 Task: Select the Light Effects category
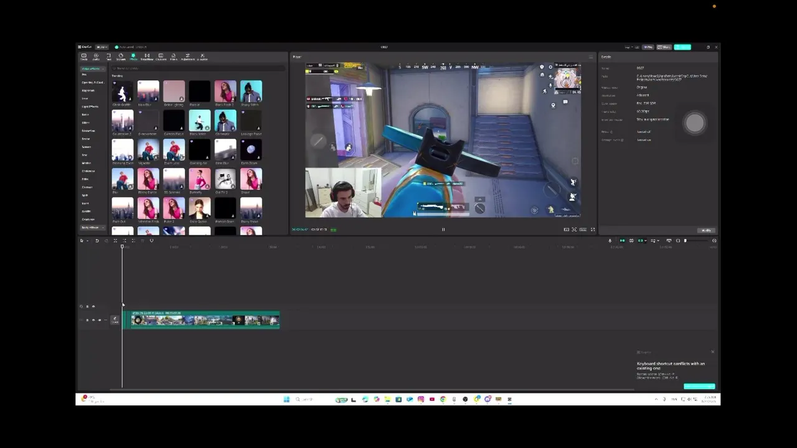90,106
